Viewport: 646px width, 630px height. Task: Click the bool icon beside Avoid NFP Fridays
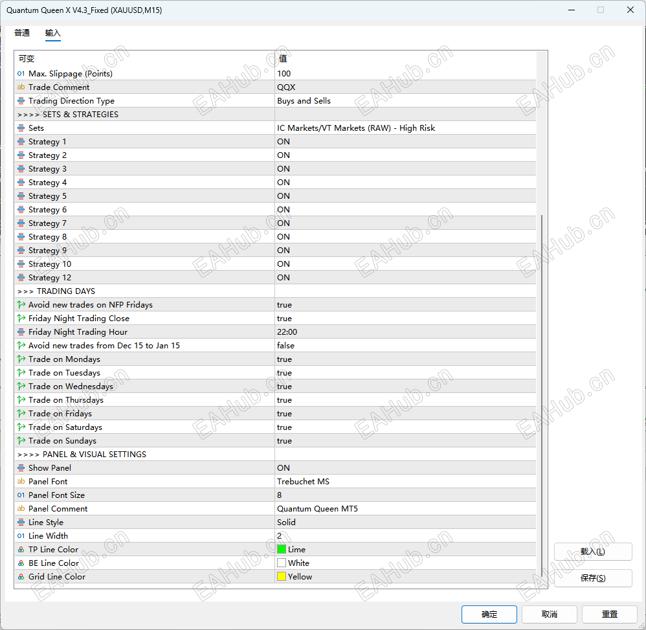21,305
